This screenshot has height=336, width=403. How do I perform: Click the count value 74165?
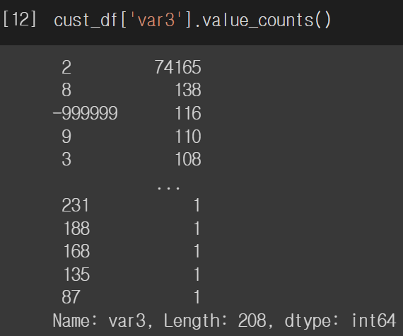click(x=178, y=67)
